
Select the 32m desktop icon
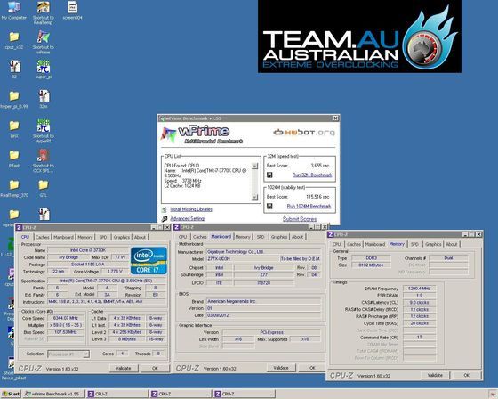(x=44, y=99)
